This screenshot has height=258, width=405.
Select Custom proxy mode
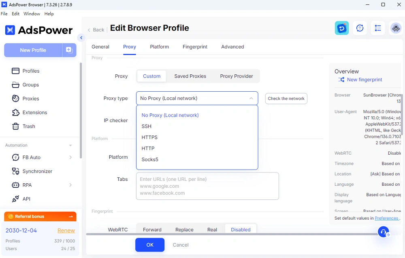pyautogui.click(x=151, y=76)
